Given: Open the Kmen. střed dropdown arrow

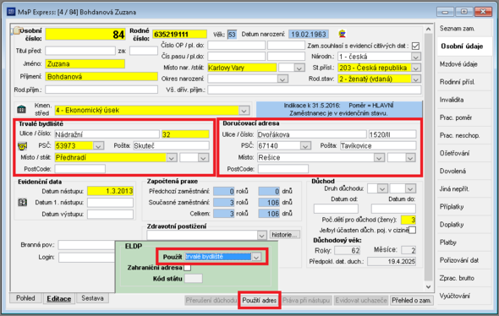Looking at the screenshot, I should click(244, 111).
